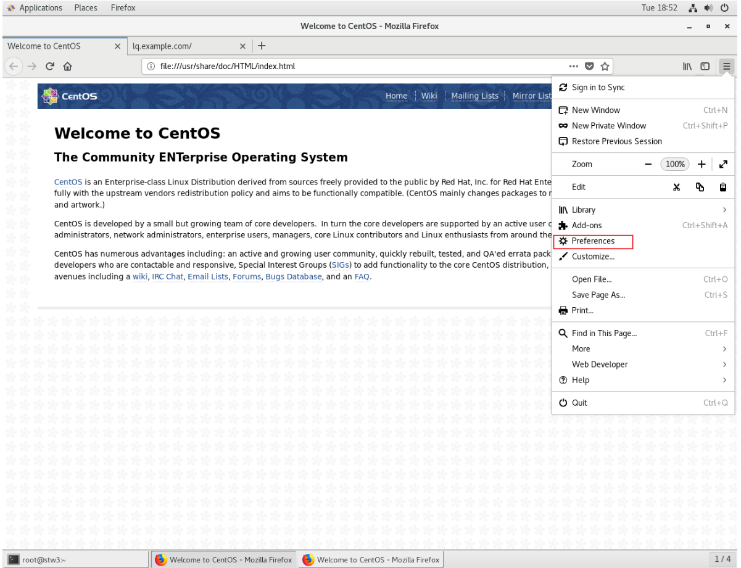741x568 pixels.
Task: Open a new tab with plus button
Action: pyautogui.click(x=262, y=46)
